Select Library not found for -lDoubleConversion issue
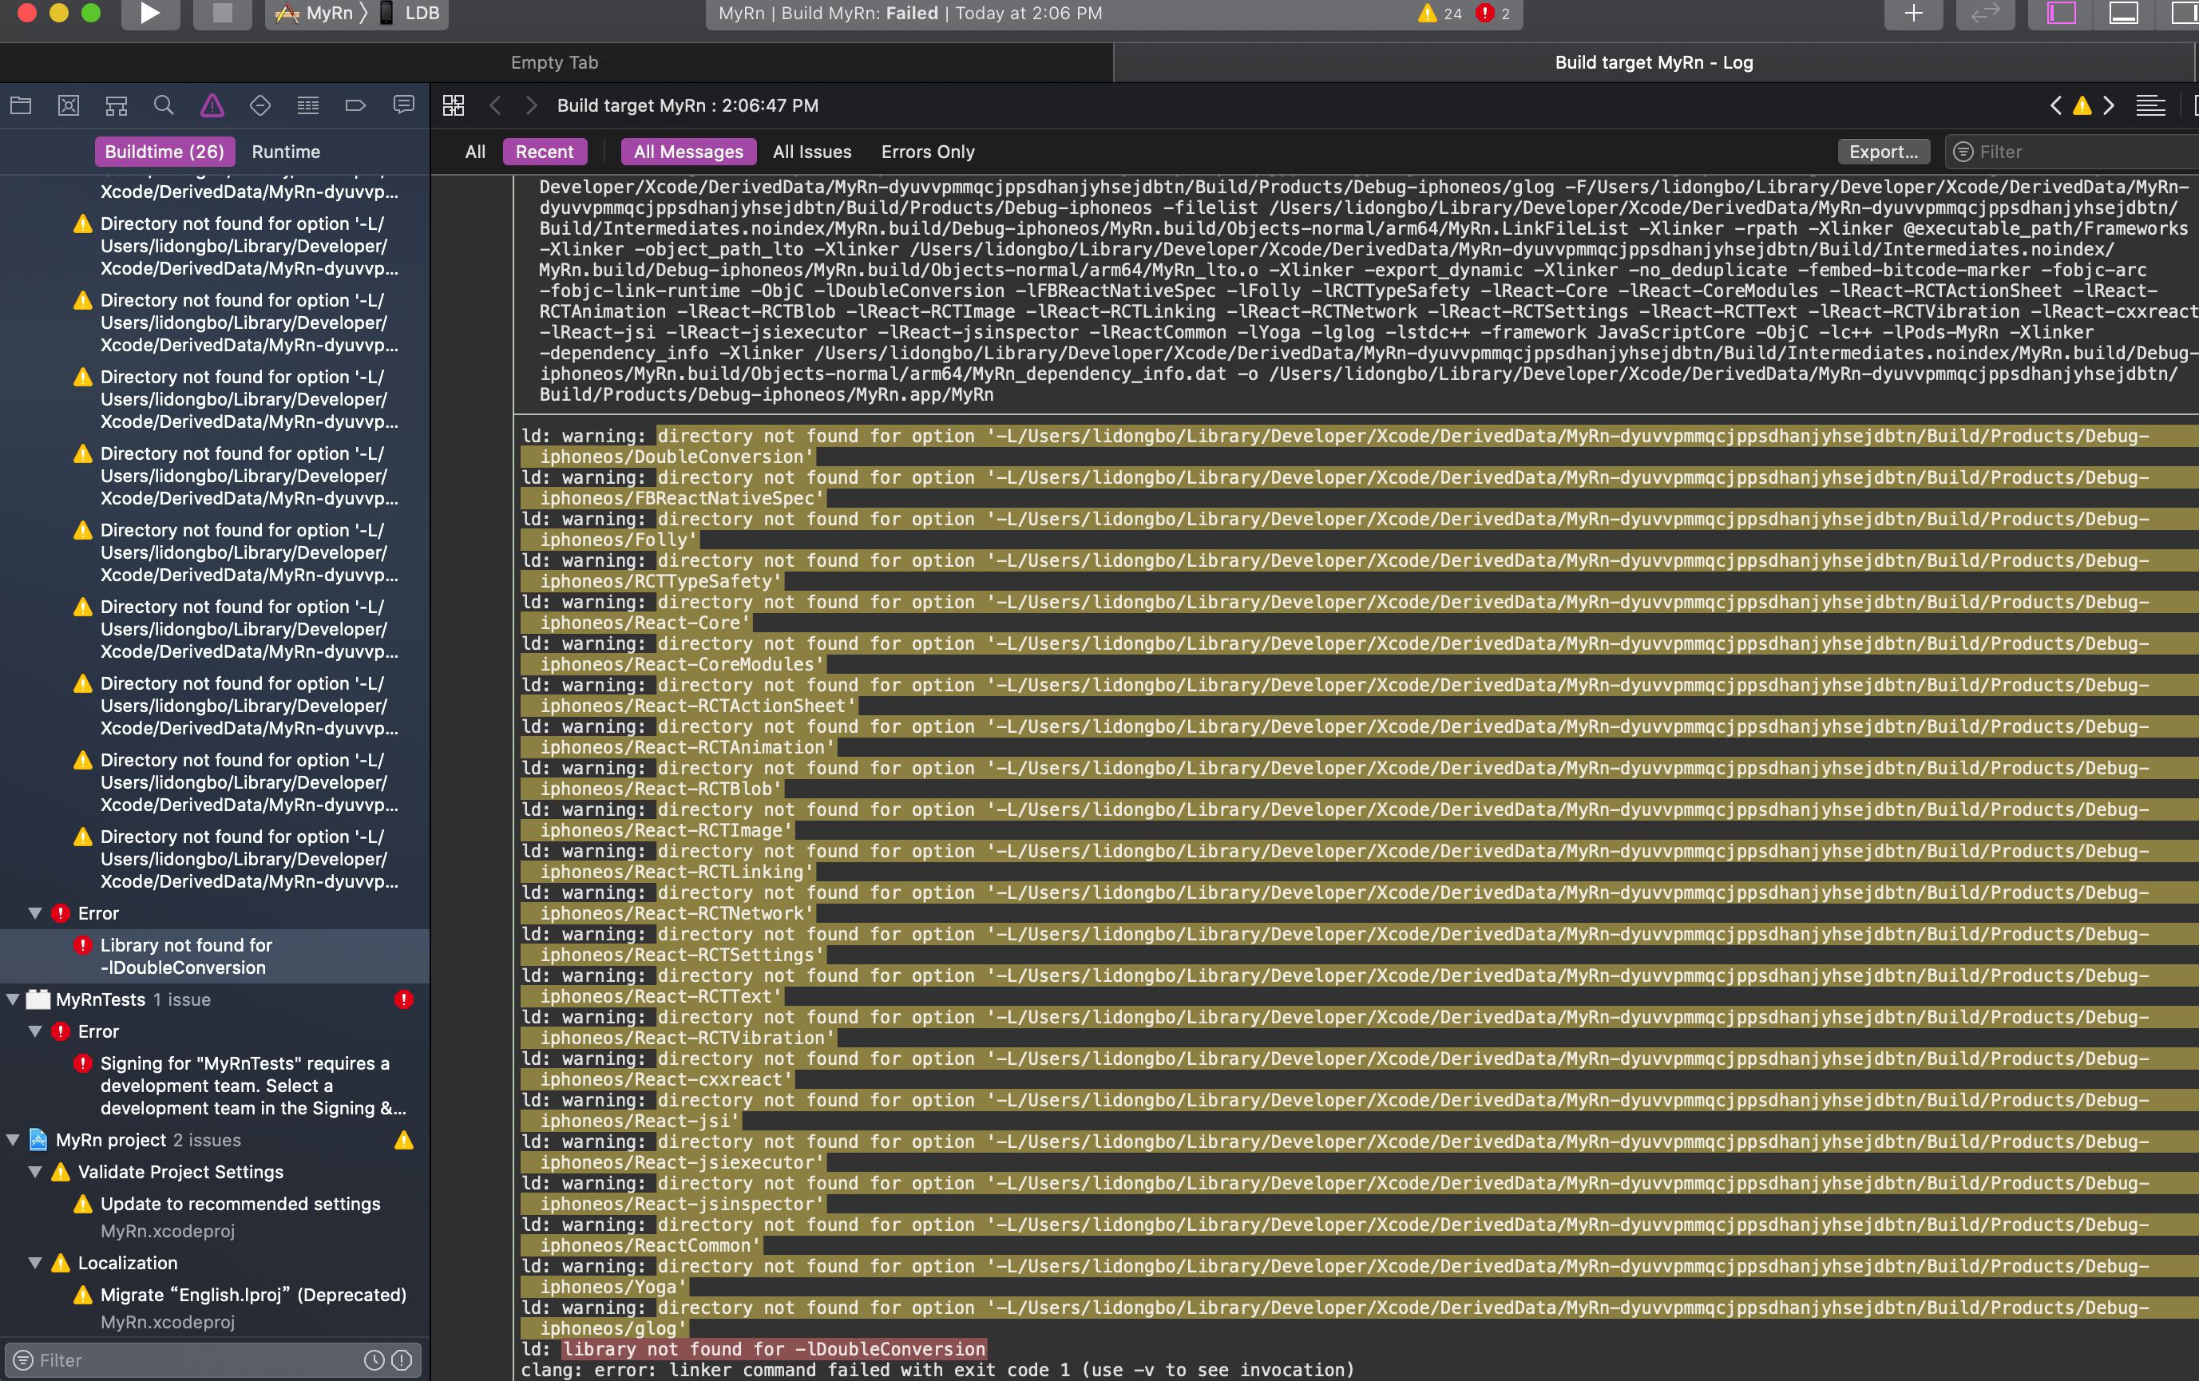 pos(215,956)
